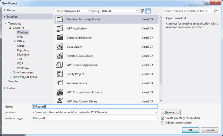The height and width of the screenshot is (136, 223).
Task: Open the Sort by Default dropdown
Action: (x=120, y=11)
